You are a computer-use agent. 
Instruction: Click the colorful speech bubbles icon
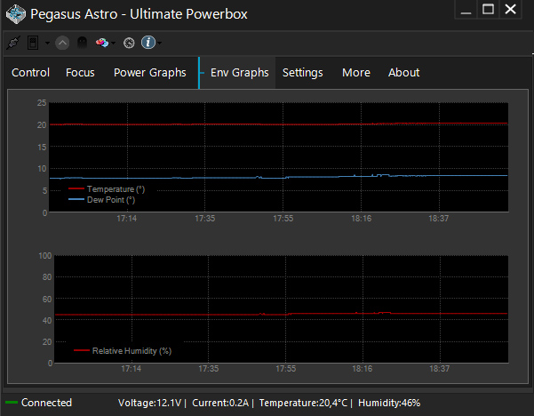point(102,43)
